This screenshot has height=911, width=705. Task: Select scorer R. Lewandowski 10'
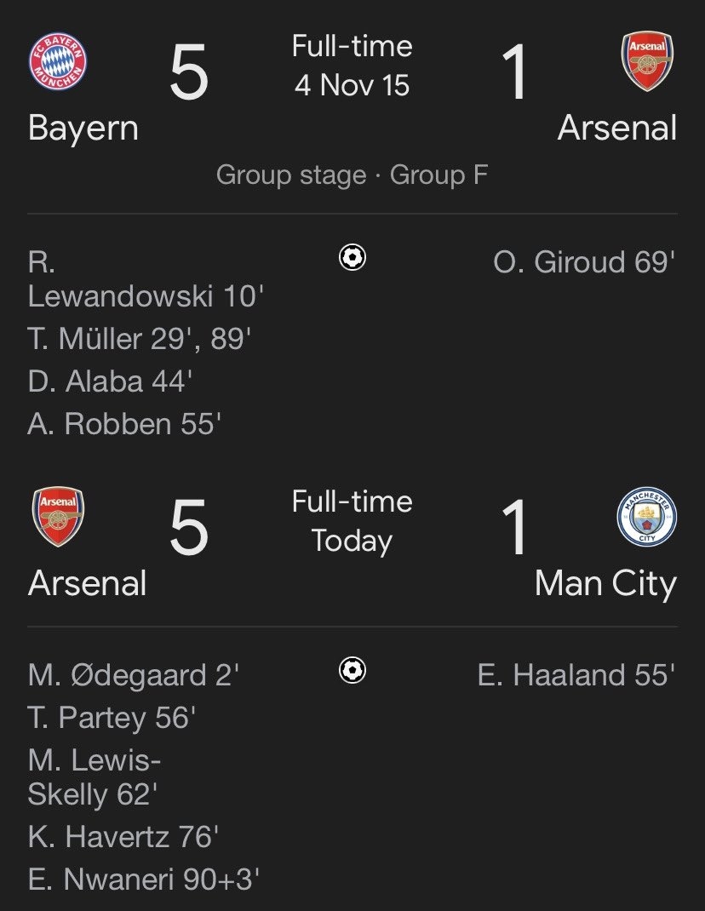(146, 279)
